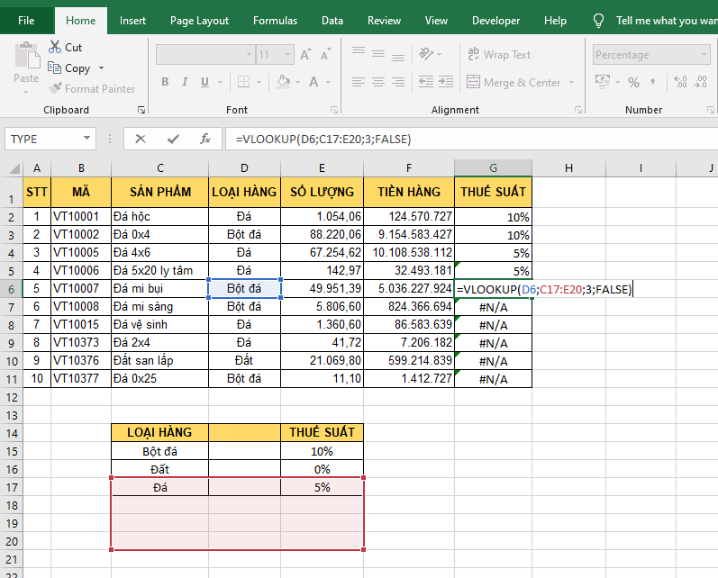Confirm formula with the Enter checkmark
The height and width of the screenshot is (578, 718).
(x=173, y=139)
